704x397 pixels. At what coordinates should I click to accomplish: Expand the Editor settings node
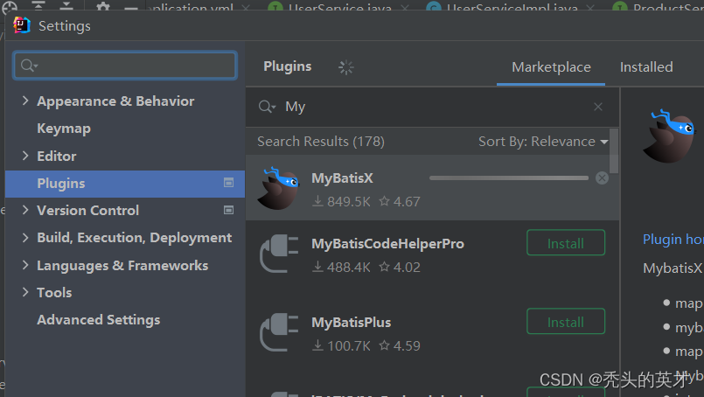coord(25,156)
